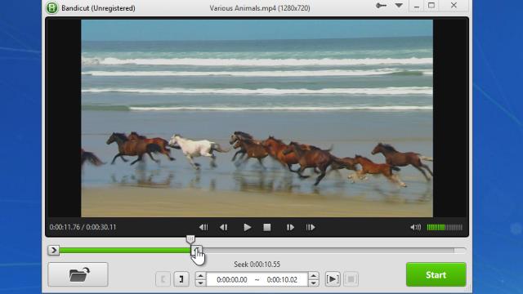The width and height of the screenshot is (523, 294).
Task: Increase the end time with up arrow
Action: (x=314, y=275)
